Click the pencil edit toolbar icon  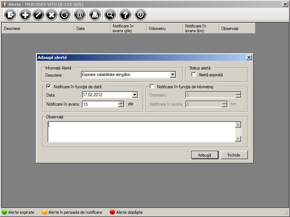pos(38,15)
